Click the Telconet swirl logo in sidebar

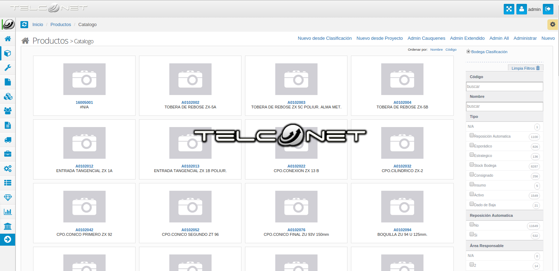pos(8,24)
